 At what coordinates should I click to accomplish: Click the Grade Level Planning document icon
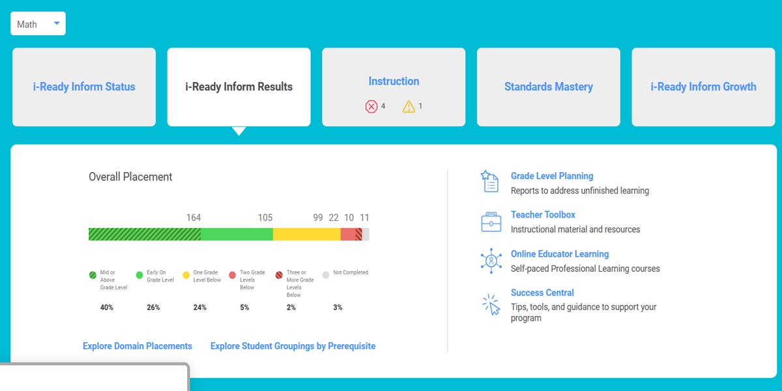(x=490, y=182)
